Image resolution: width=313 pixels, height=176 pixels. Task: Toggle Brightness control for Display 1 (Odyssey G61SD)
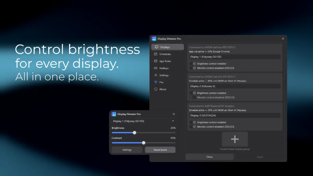[193, 64]
